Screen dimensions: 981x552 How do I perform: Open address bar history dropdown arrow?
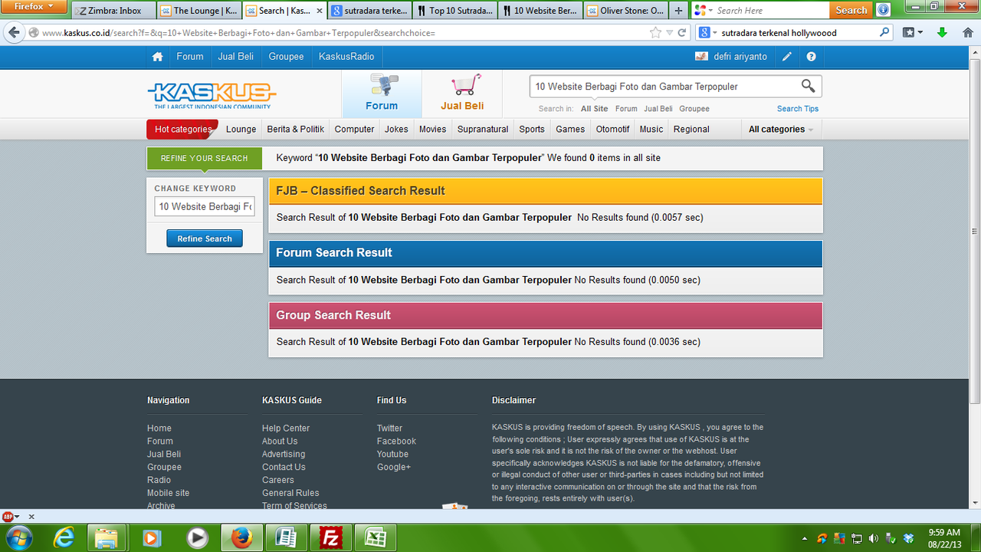669,33
